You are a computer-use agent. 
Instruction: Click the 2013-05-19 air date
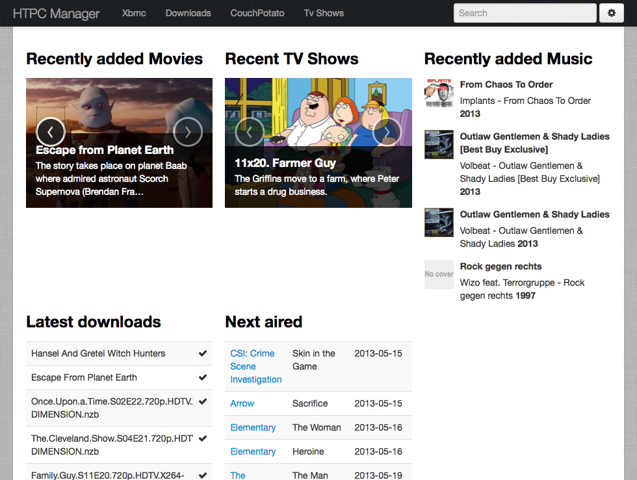(x=378, y=475)
